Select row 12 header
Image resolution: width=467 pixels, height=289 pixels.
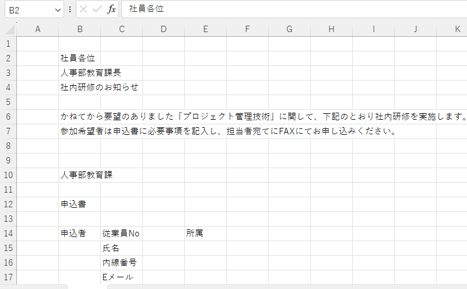pyautogui.click(x=8, y=204)
